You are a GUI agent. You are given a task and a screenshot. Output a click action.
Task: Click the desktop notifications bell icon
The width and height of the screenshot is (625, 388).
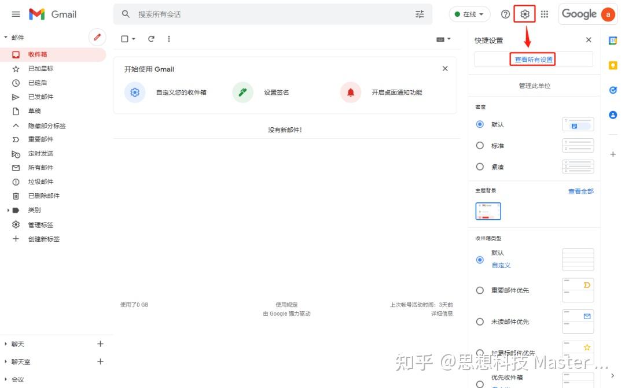351,93
